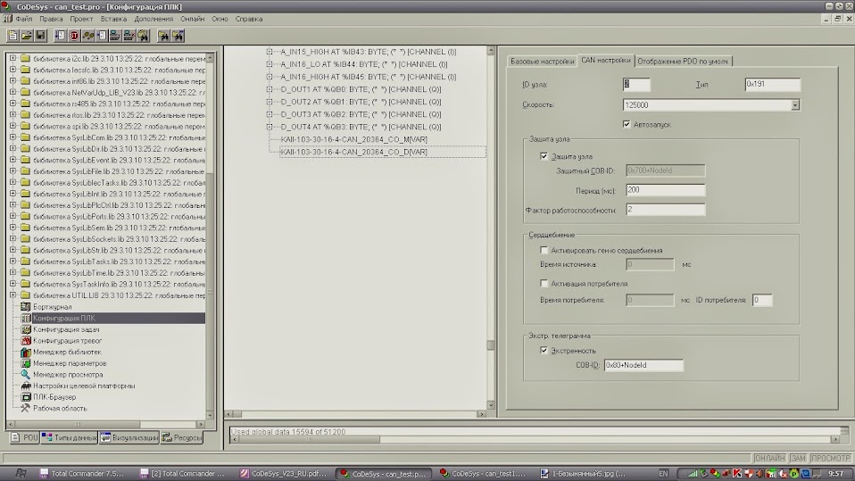Open the Менеджер библиотек icon item

pyautogui.click(x=26, y=352)
